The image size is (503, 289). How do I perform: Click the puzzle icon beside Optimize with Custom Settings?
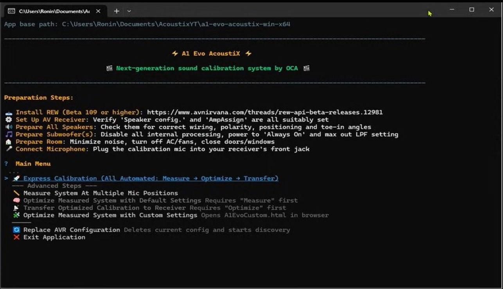tap(16, 215)
